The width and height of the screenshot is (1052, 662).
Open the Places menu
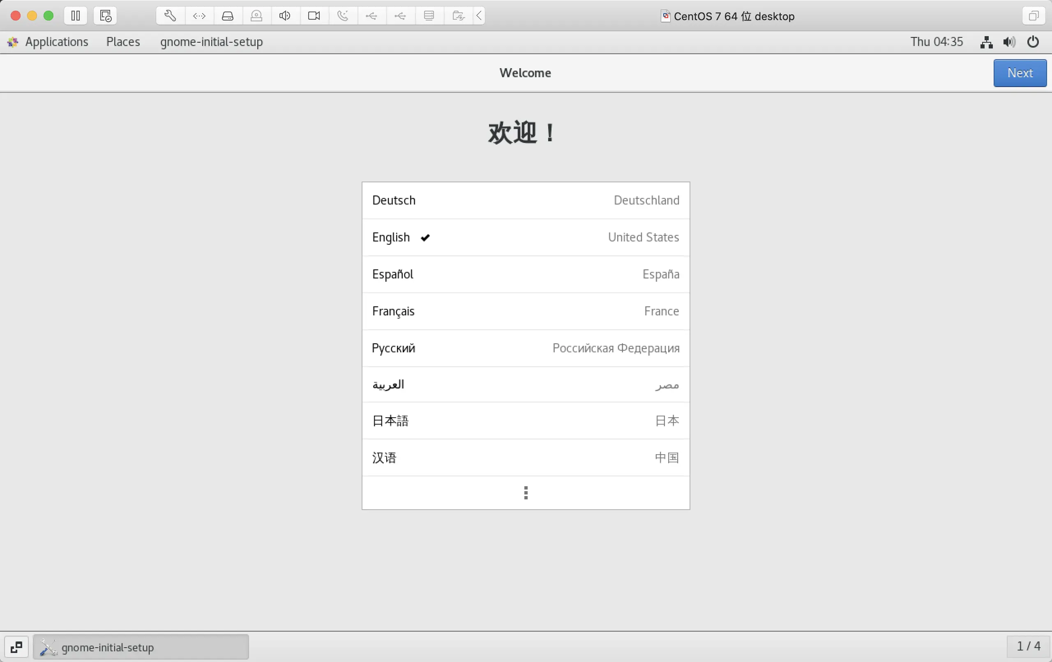pyautogui.click(x=123, y=42)
